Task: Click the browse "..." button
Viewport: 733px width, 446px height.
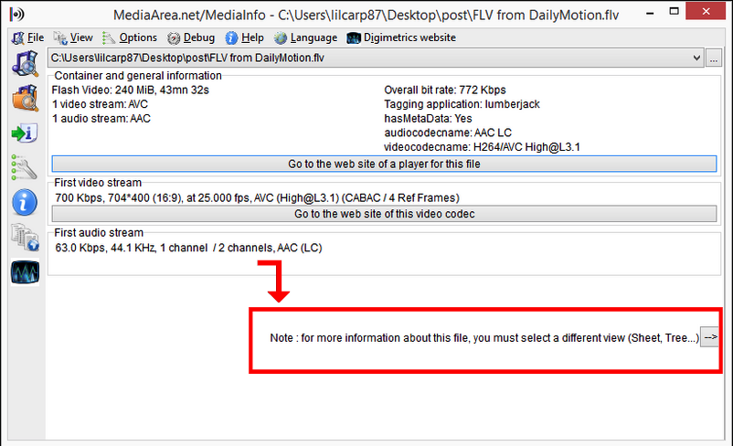Action: (x=714, y=58)
